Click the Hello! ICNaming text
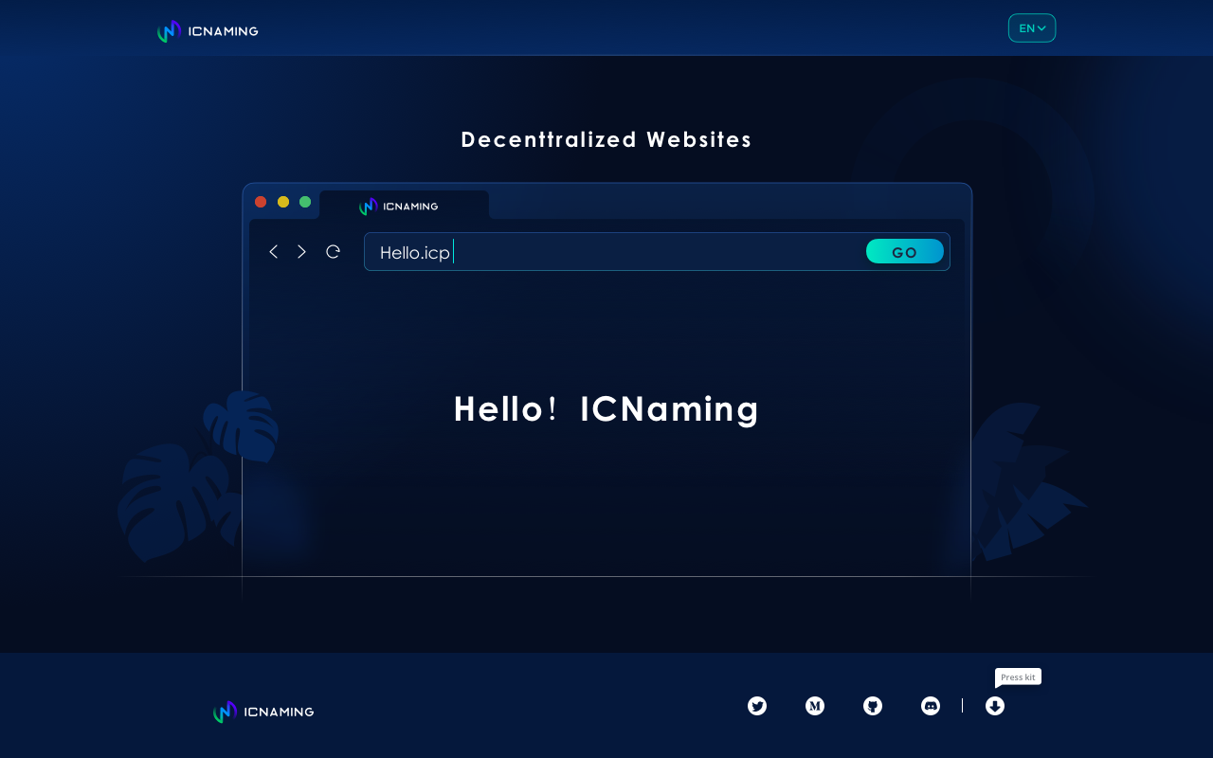The image size is (1213, 758). coord(606,409)
